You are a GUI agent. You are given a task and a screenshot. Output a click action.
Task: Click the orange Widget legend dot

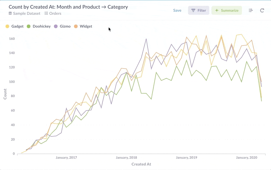point(76,26)
